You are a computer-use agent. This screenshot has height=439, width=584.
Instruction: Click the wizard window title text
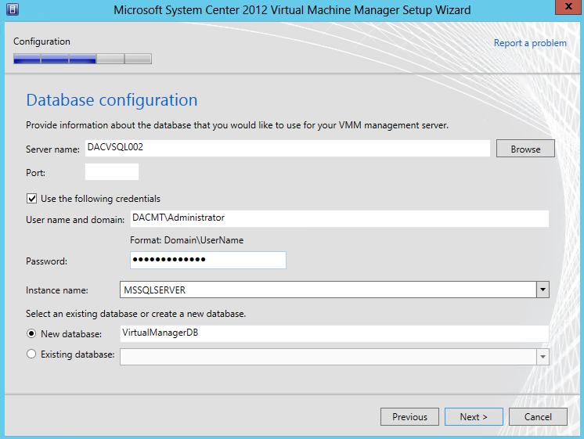(292, 10)
